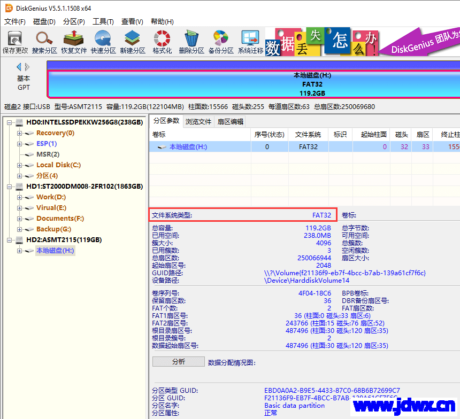
Task: Select MSR(2) in the disk tree
Action: coord(48,154)
